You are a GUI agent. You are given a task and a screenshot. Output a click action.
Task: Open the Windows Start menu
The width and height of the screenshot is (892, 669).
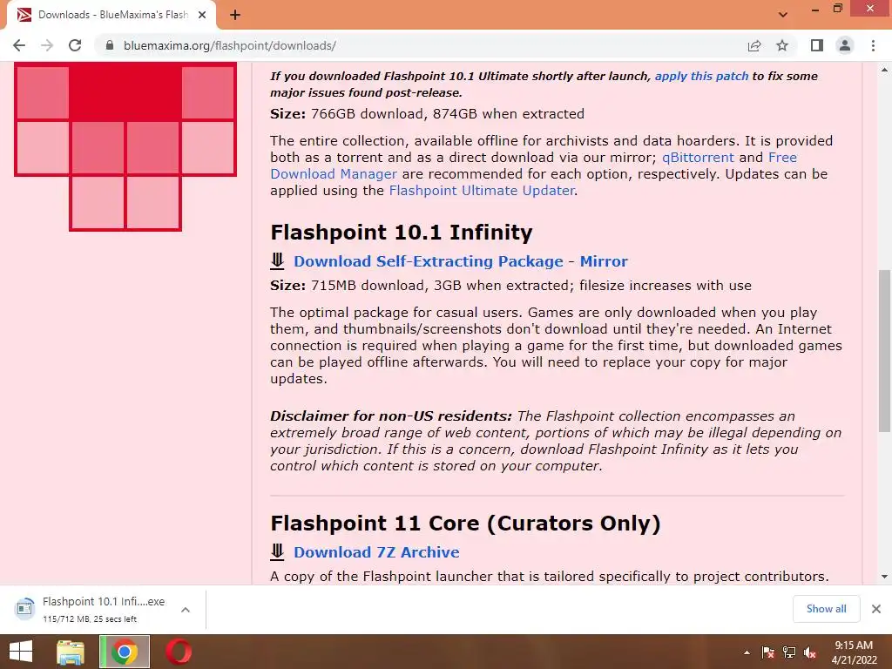click(x=21, y=652)
